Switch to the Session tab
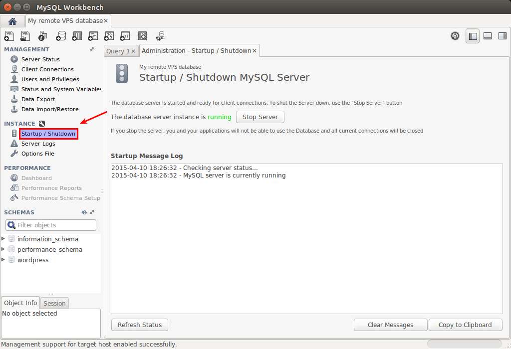The image size is (511, 349). coord(54,304)
